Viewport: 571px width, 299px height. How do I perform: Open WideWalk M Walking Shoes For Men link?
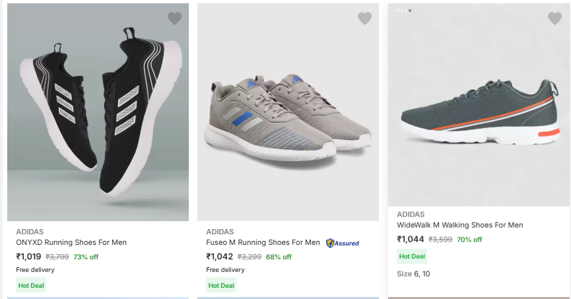click(x=459, y=225)
